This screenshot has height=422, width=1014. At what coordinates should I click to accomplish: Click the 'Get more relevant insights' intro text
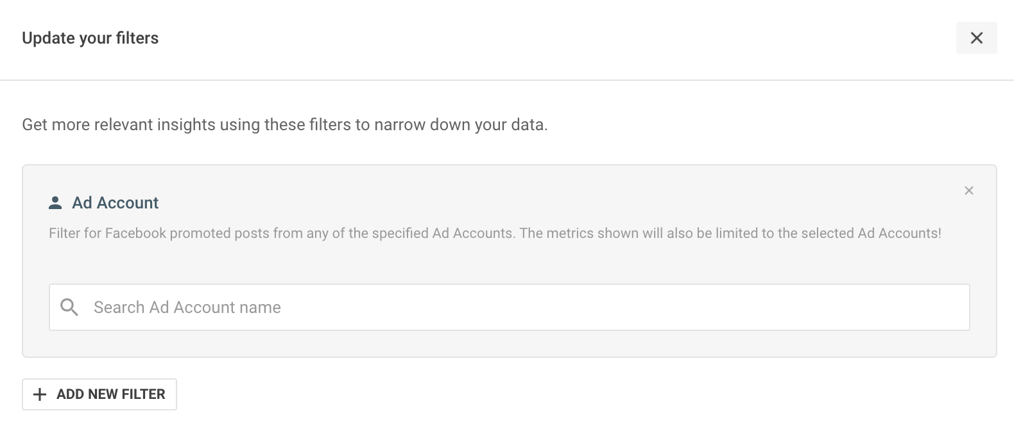[285, 124]
